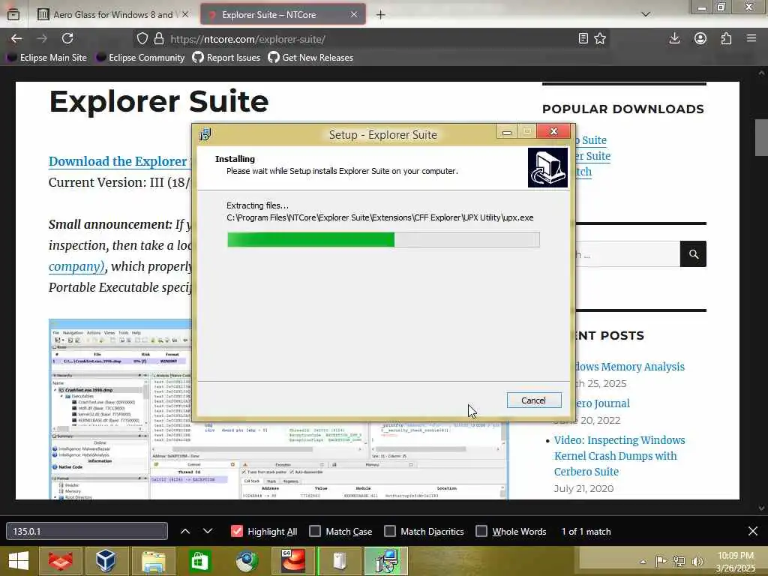The height and width of the screenshot is (576, 768).
Task: Open site info via the padlock icon
Action: 159,39
